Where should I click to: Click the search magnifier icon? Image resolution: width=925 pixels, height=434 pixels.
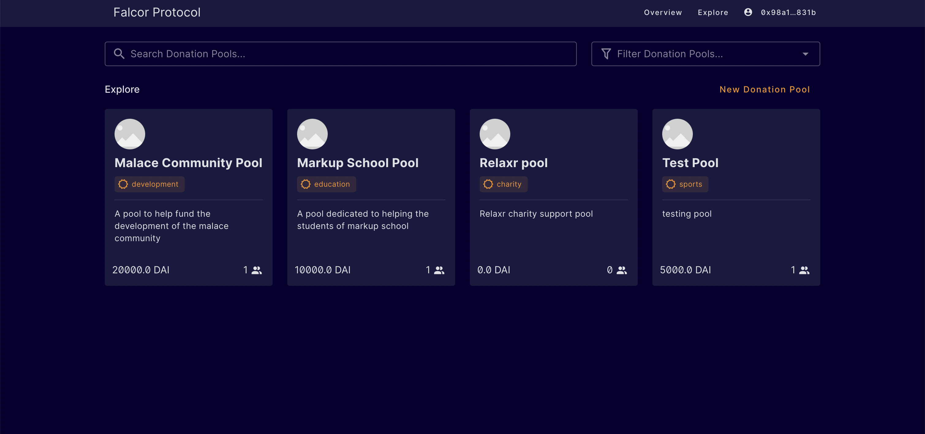pos(119,54)
